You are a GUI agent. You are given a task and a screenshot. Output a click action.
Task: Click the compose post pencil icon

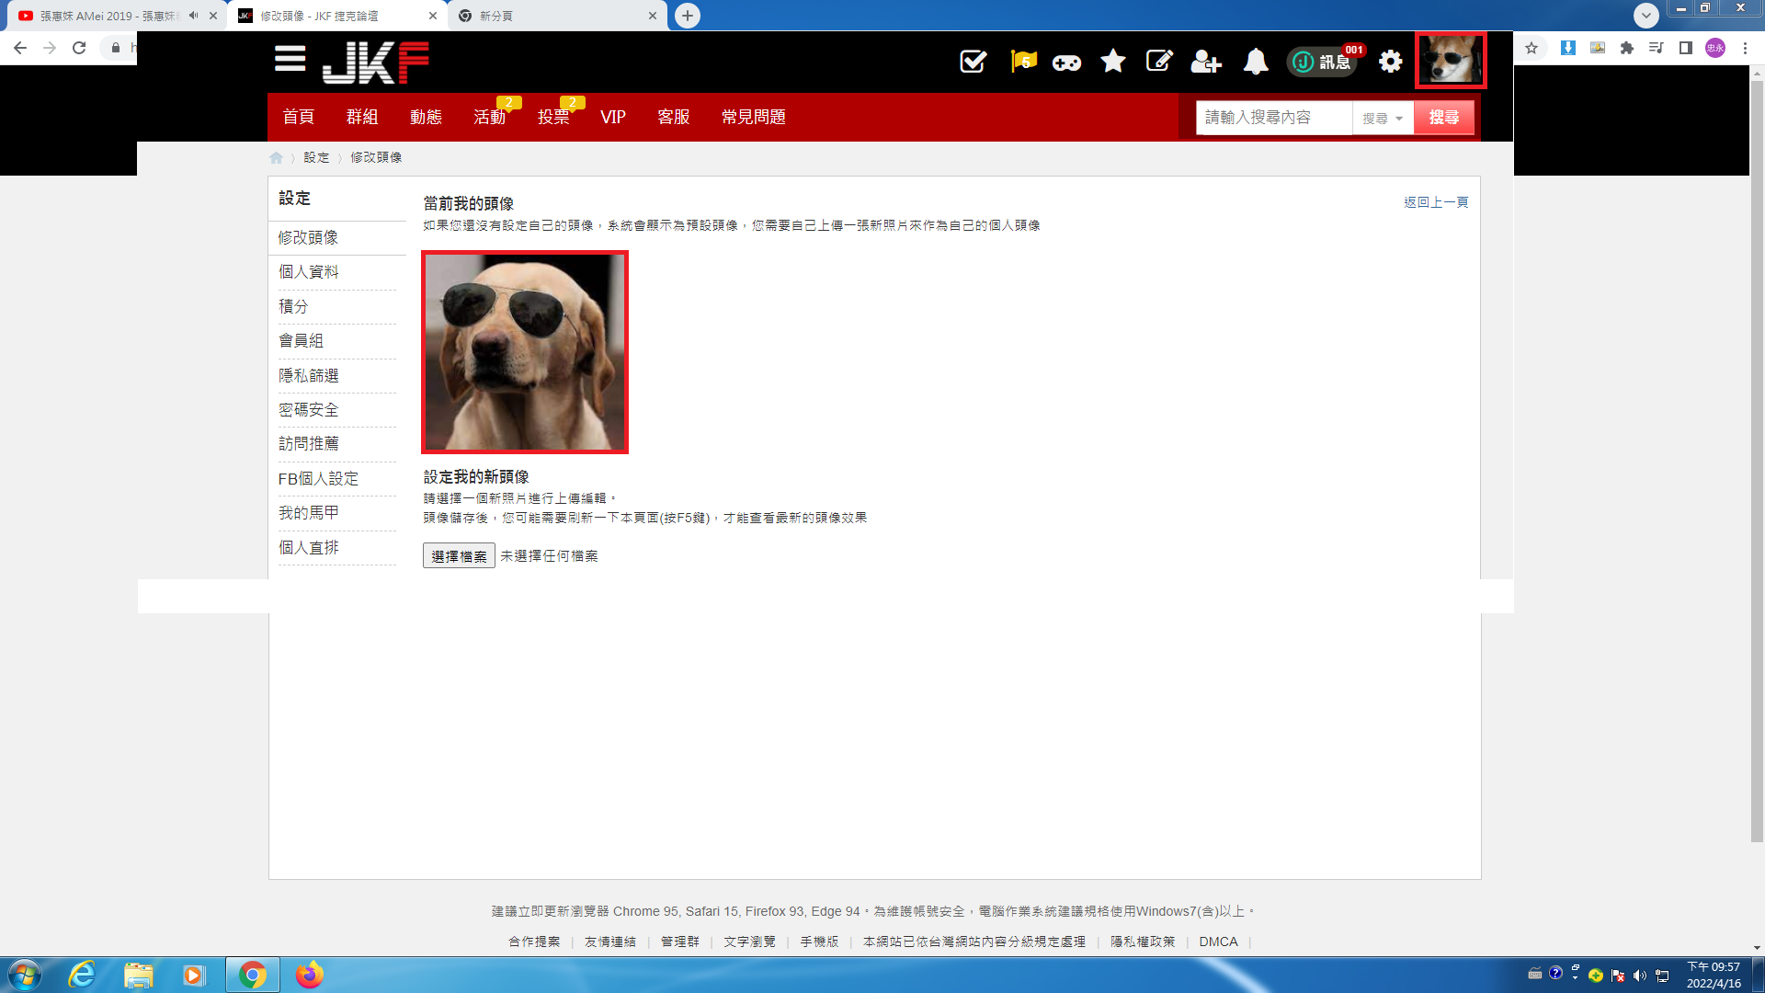pyautogui.click(x=1159, y=61)
